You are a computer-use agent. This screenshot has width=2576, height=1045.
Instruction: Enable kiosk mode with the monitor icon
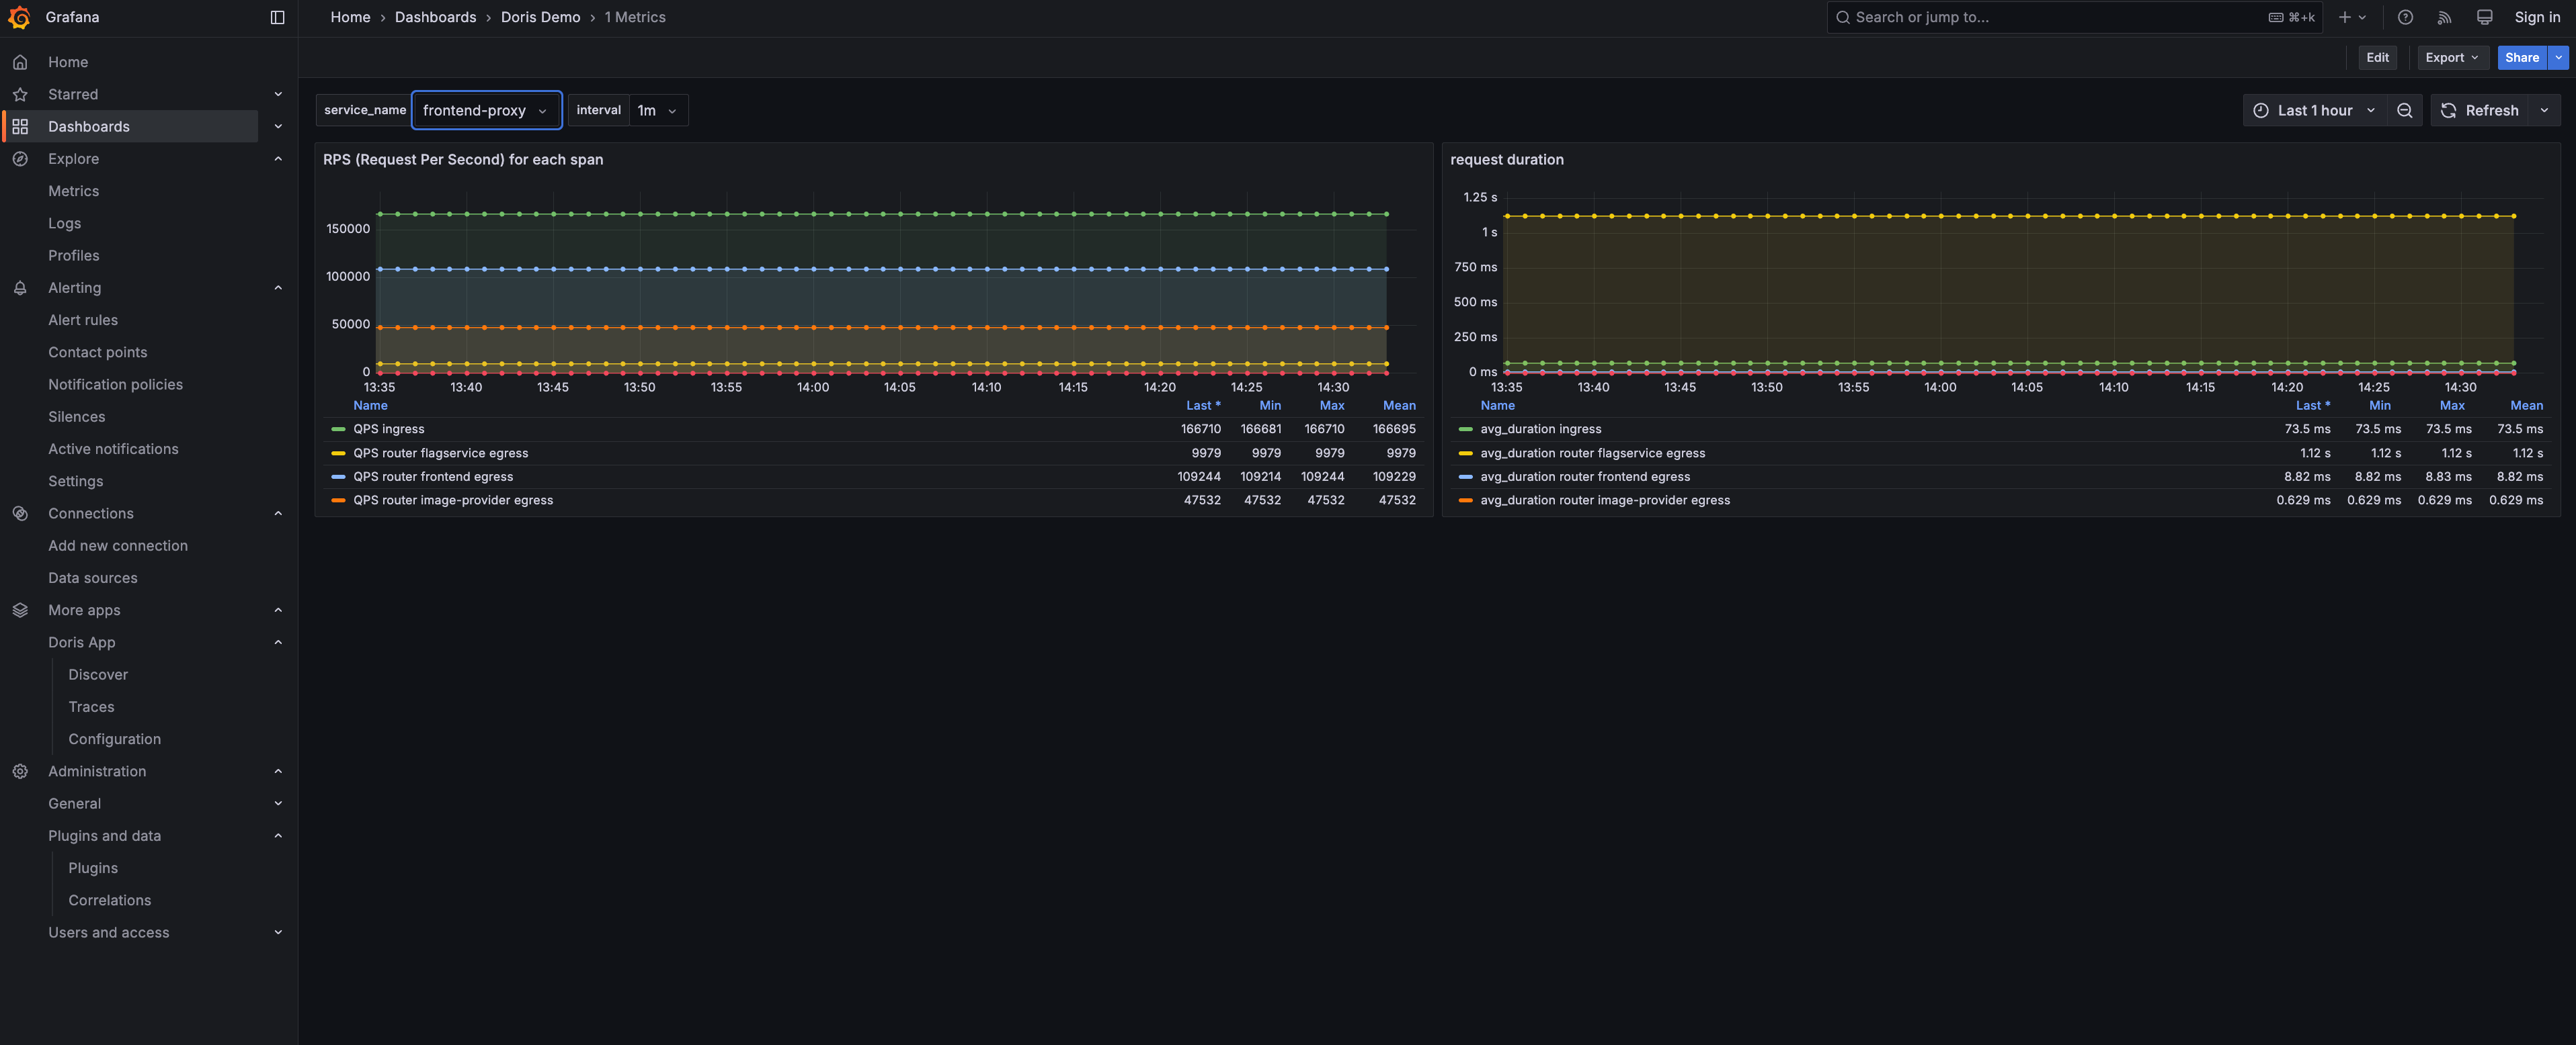pyautogui.click(x=2484, y=17)
